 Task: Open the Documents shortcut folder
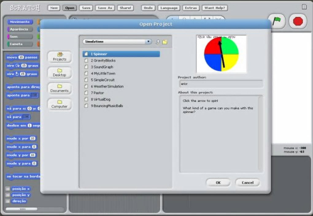click(x=60, y=89)
